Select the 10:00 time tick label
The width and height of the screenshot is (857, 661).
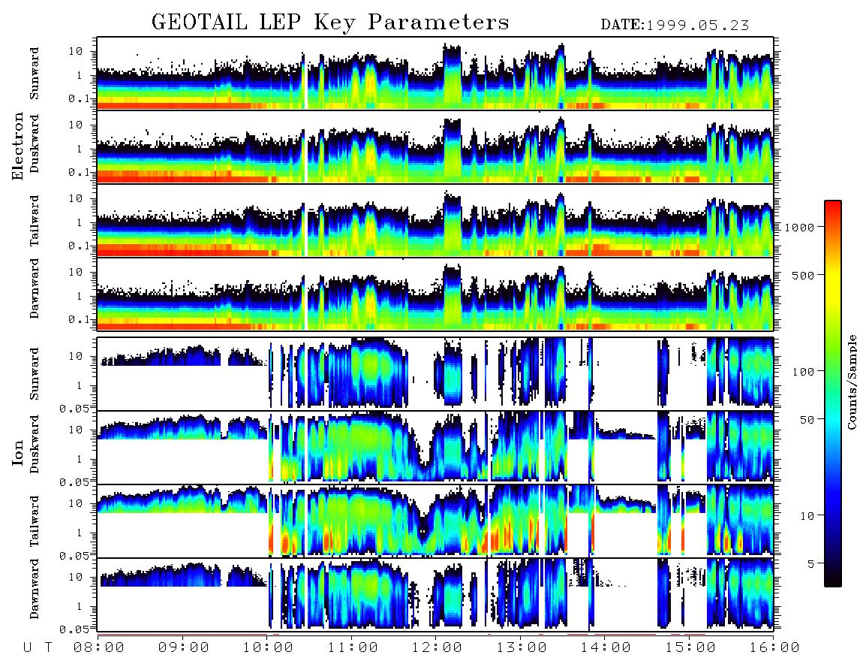tap(268, 647)
